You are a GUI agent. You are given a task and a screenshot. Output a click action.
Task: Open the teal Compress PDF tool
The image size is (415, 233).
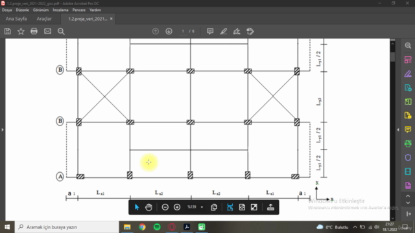click(408, 172)
